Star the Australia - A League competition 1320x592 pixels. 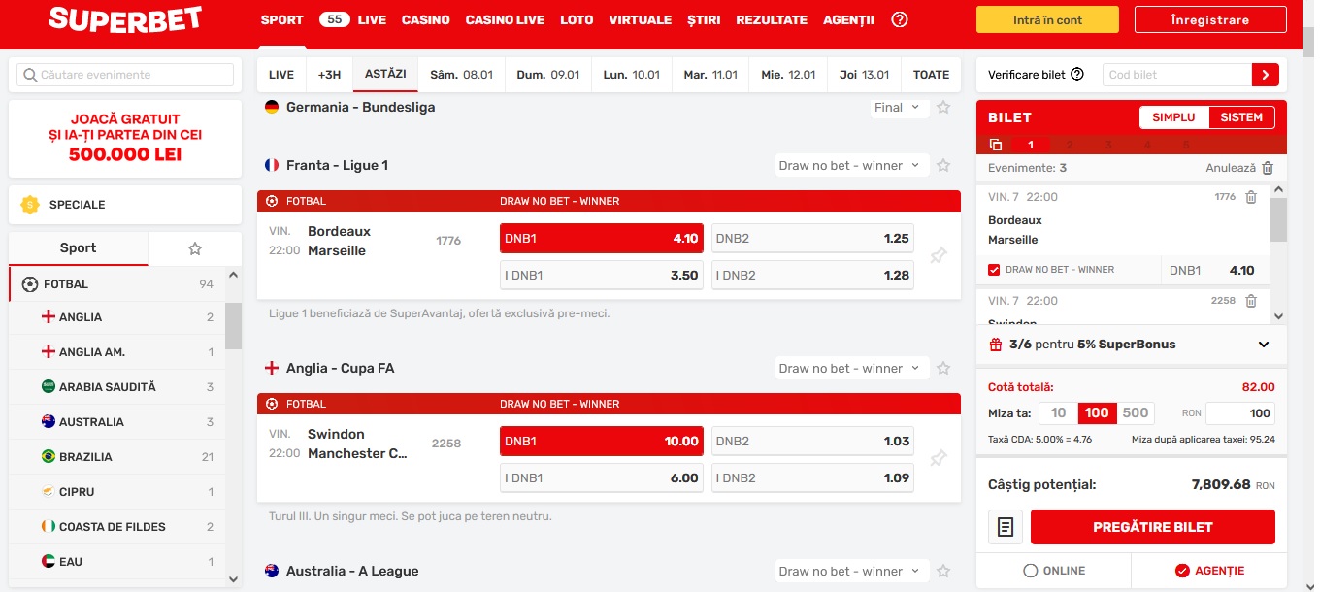(x=943, y=572)
